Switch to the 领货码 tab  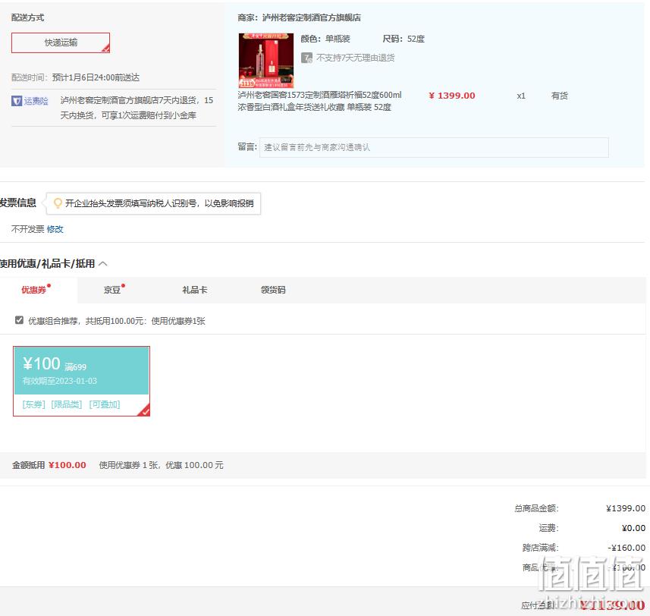273,290
